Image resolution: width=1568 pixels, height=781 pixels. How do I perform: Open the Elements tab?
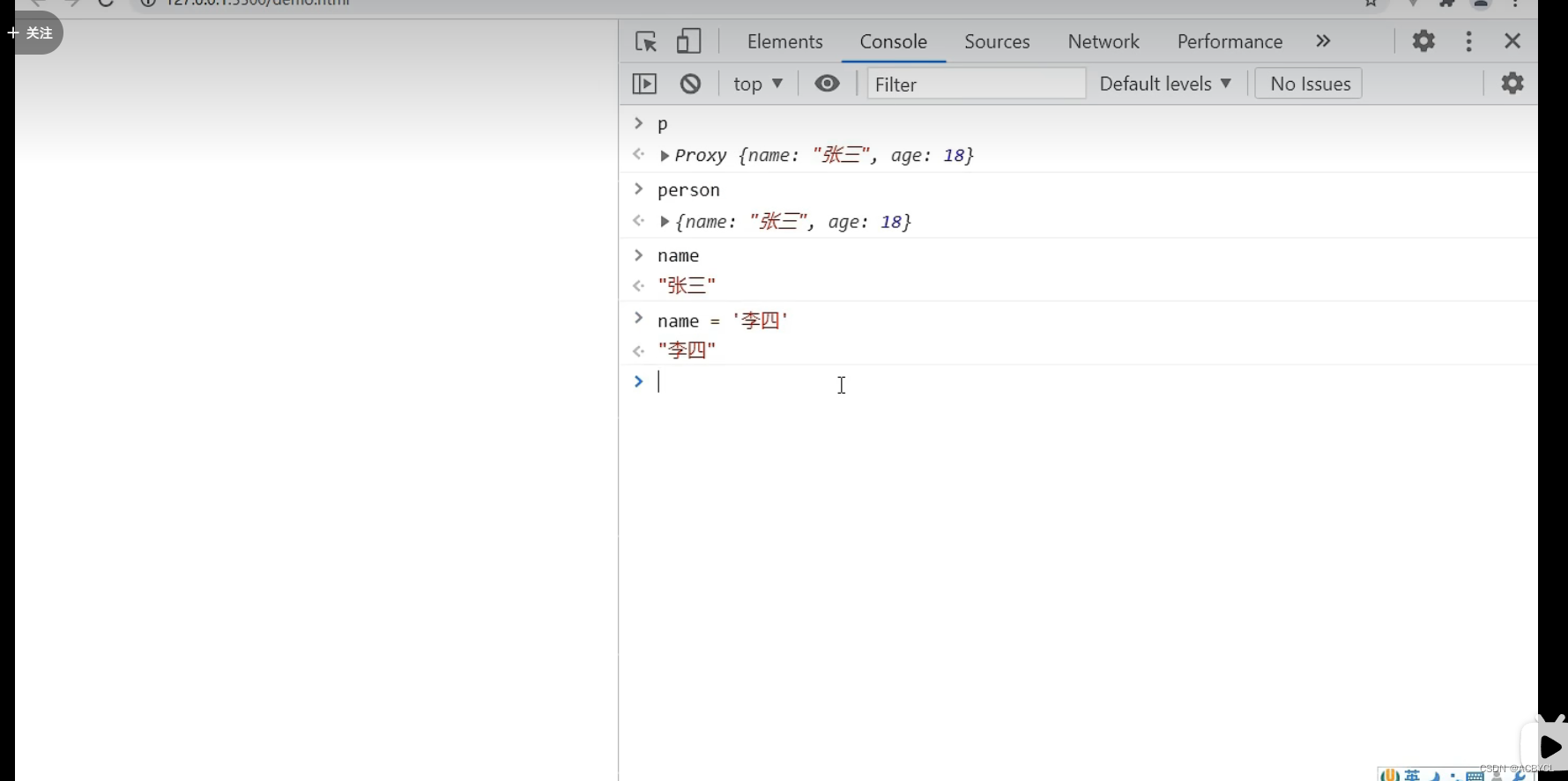[x=784, y=41]
